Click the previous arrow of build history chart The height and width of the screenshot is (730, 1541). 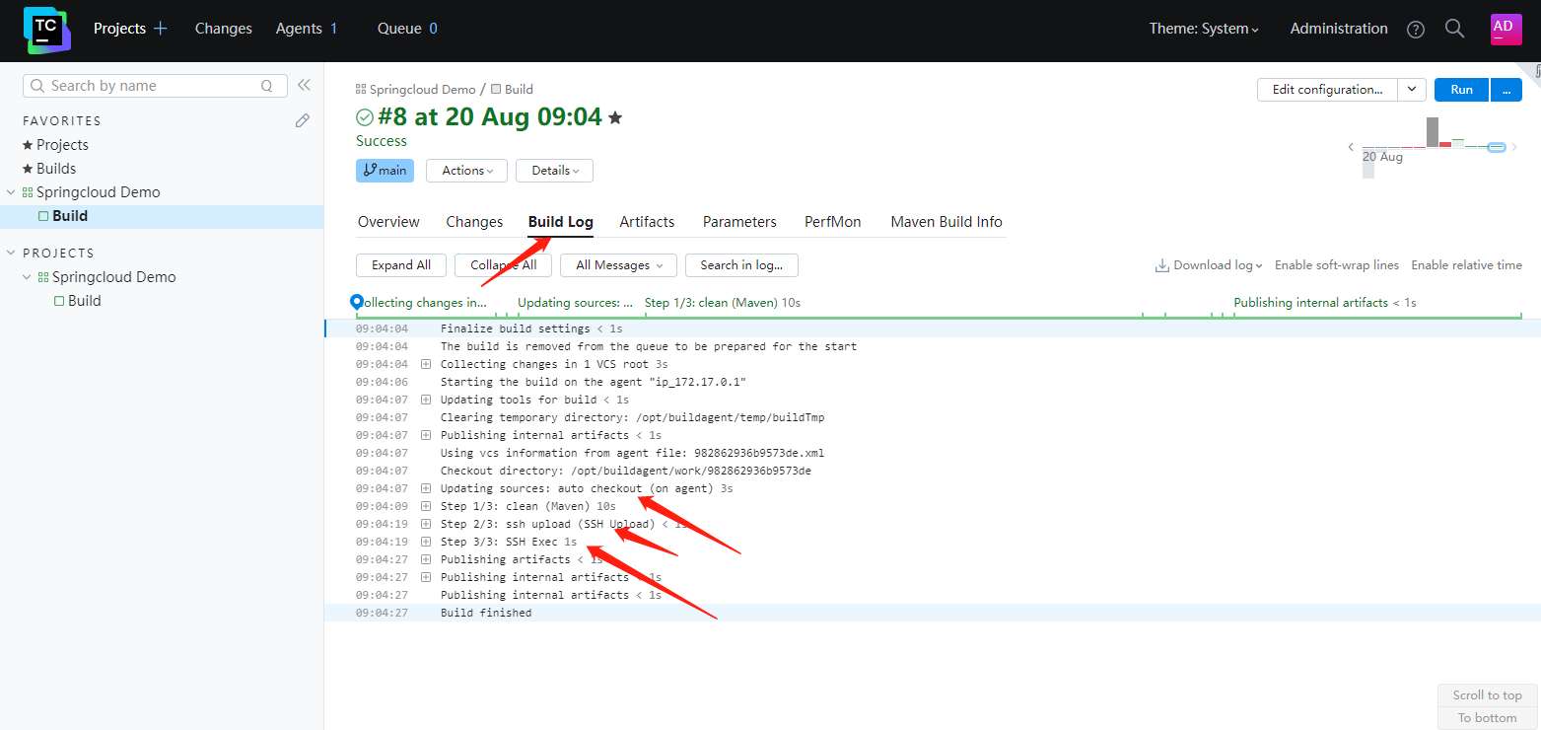tap(1351, 148)
